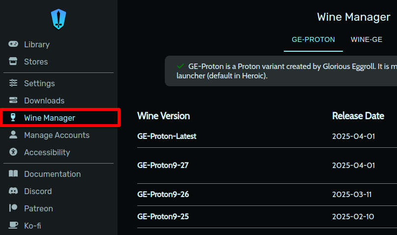Click the Manage Accounts person icon
The width and height of the screenshot is (397, 235).
tap(13, 135)
